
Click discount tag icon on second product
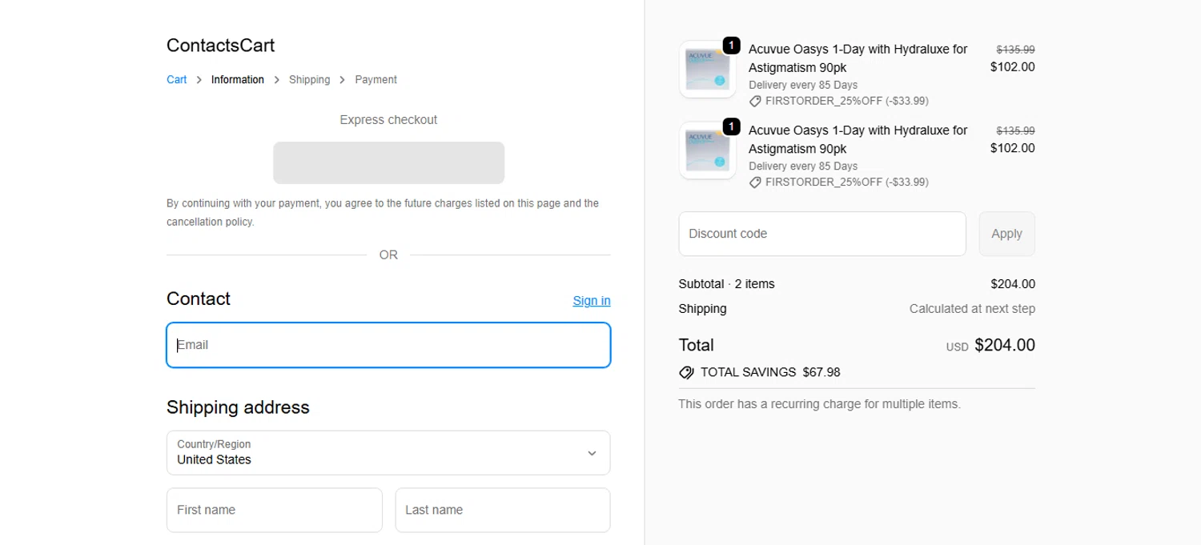[755, 182]
